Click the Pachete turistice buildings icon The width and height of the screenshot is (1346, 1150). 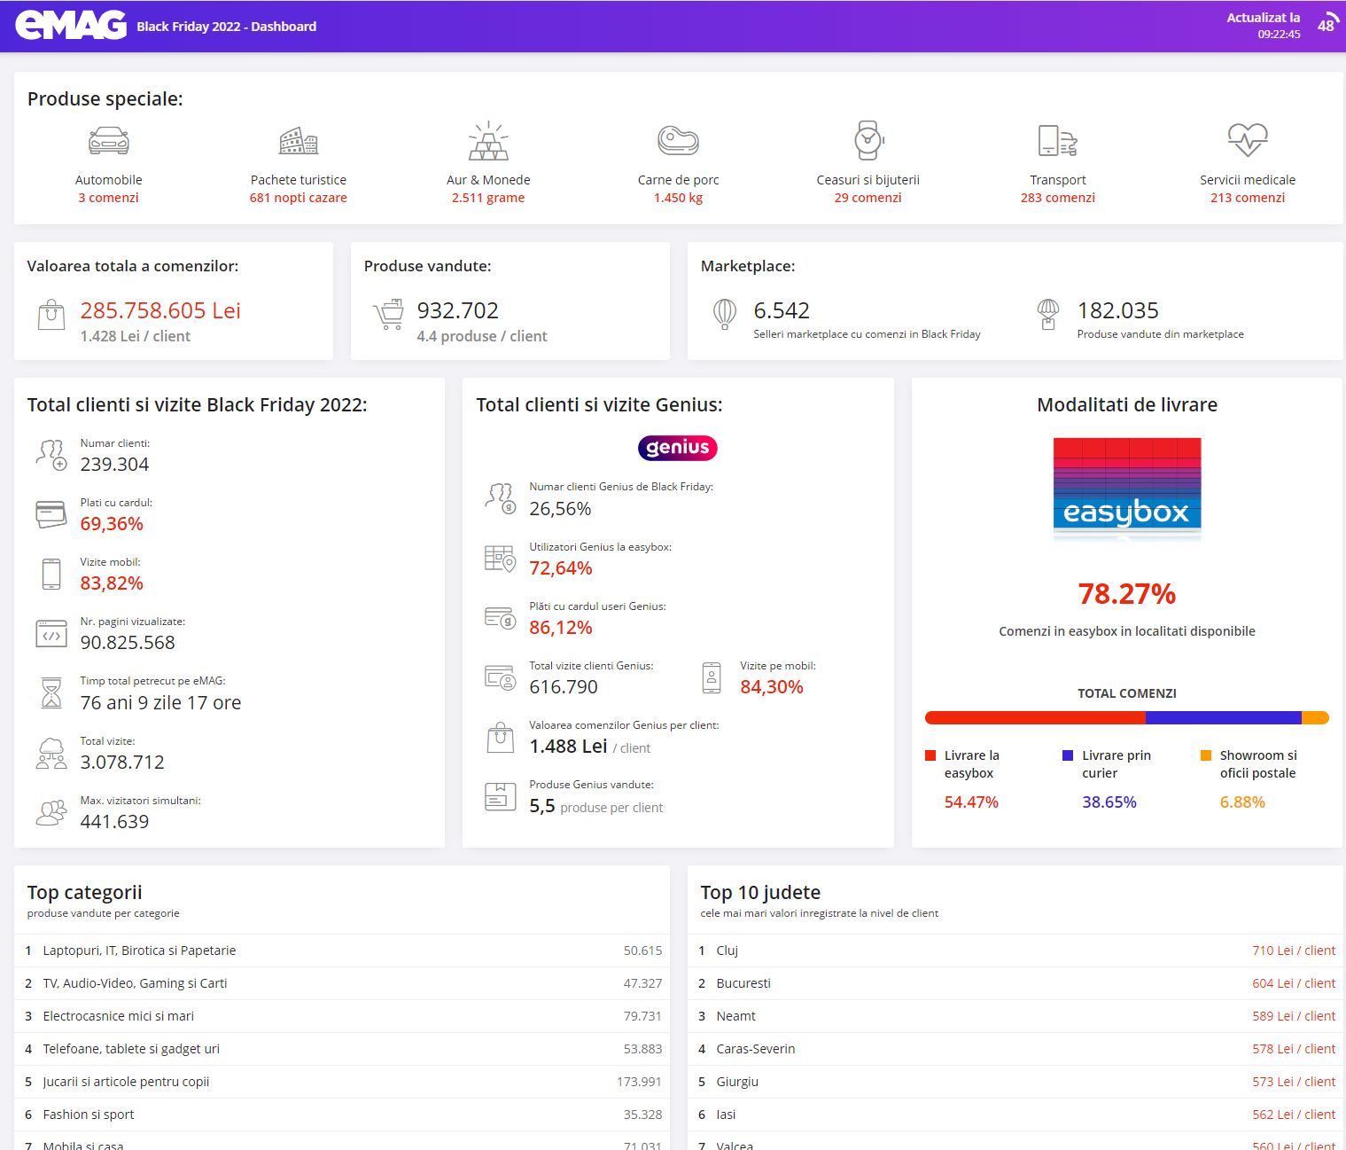299,140
